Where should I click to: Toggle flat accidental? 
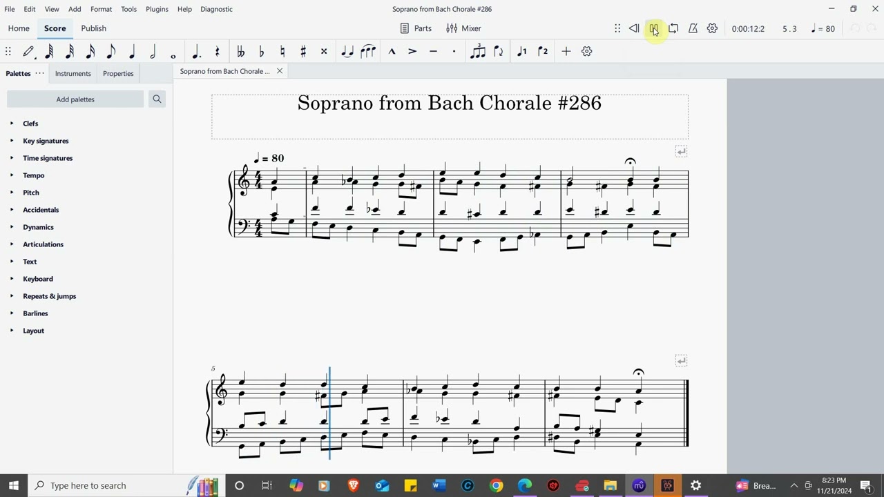click(x=261, y=51)
